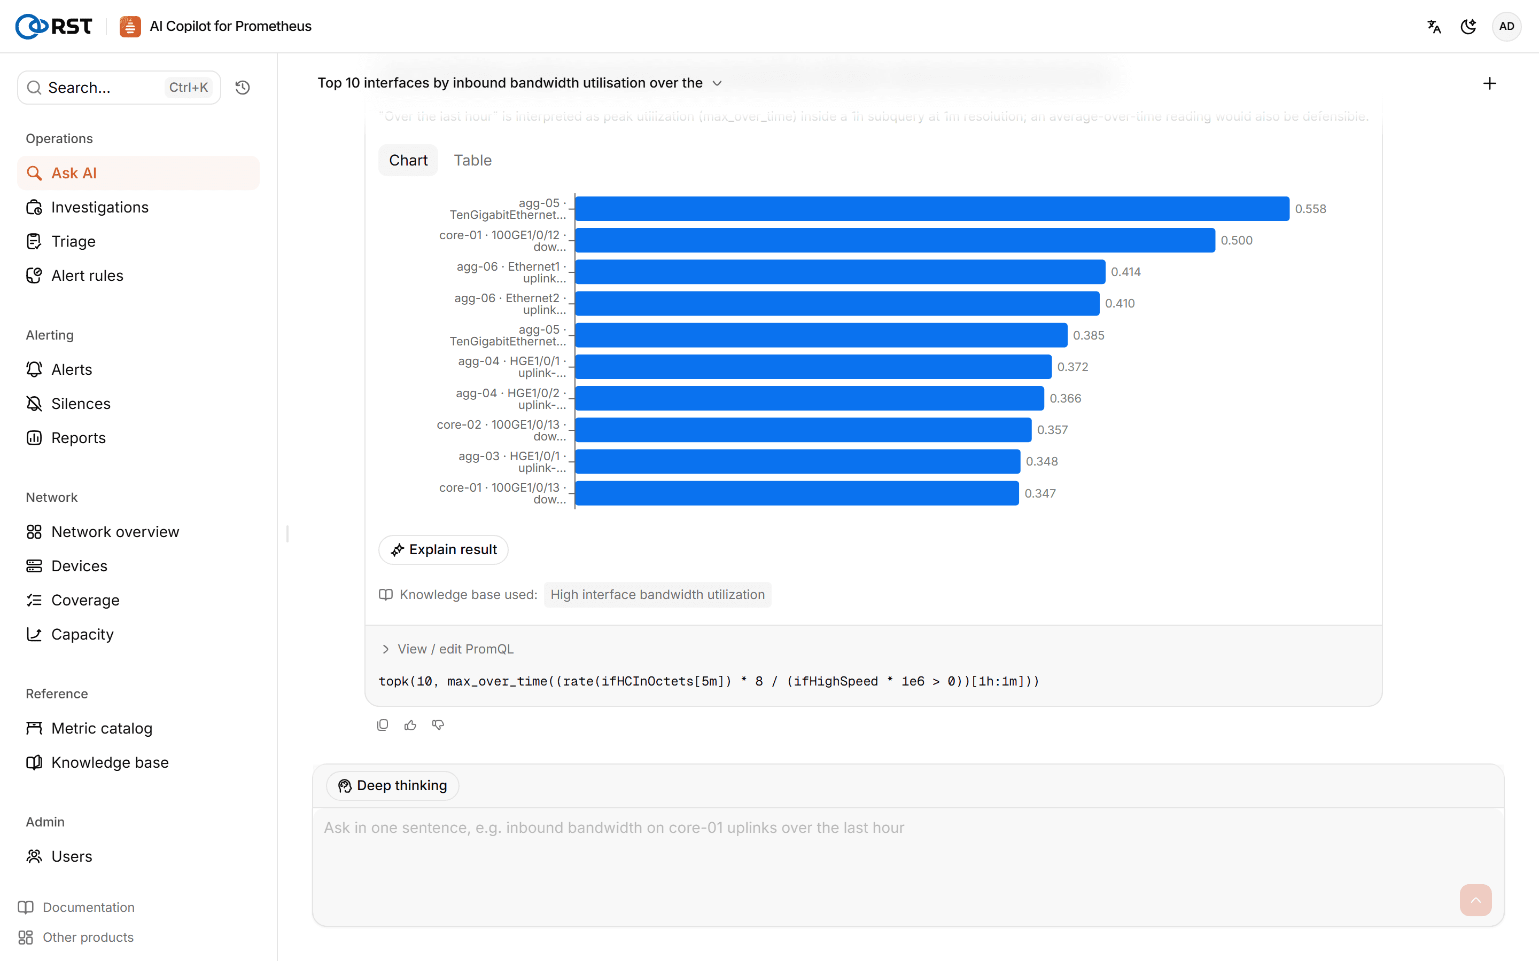Open Silences page
This screenshot has width=1539, height=961.
point(138,404)
